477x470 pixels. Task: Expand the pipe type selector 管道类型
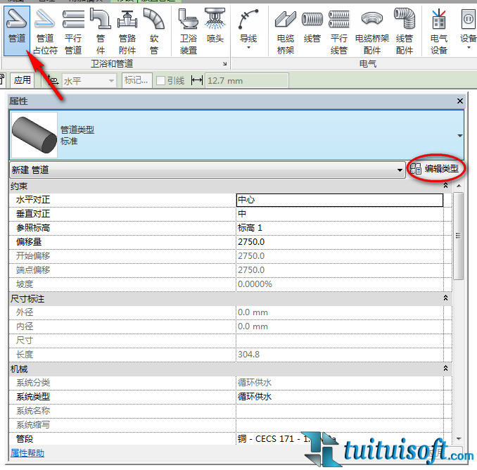(459, 135)
